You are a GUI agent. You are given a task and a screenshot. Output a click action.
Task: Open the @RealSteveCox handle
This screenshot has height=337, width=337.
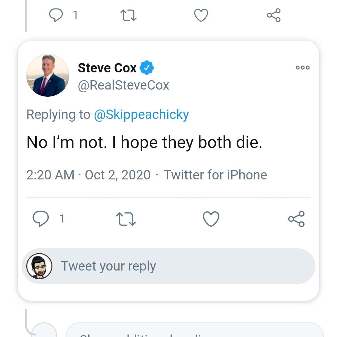point(123,85)
